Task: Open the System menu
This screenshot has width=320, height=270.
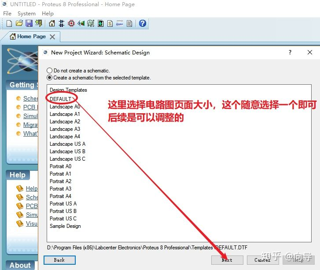Action: point(26,14)
